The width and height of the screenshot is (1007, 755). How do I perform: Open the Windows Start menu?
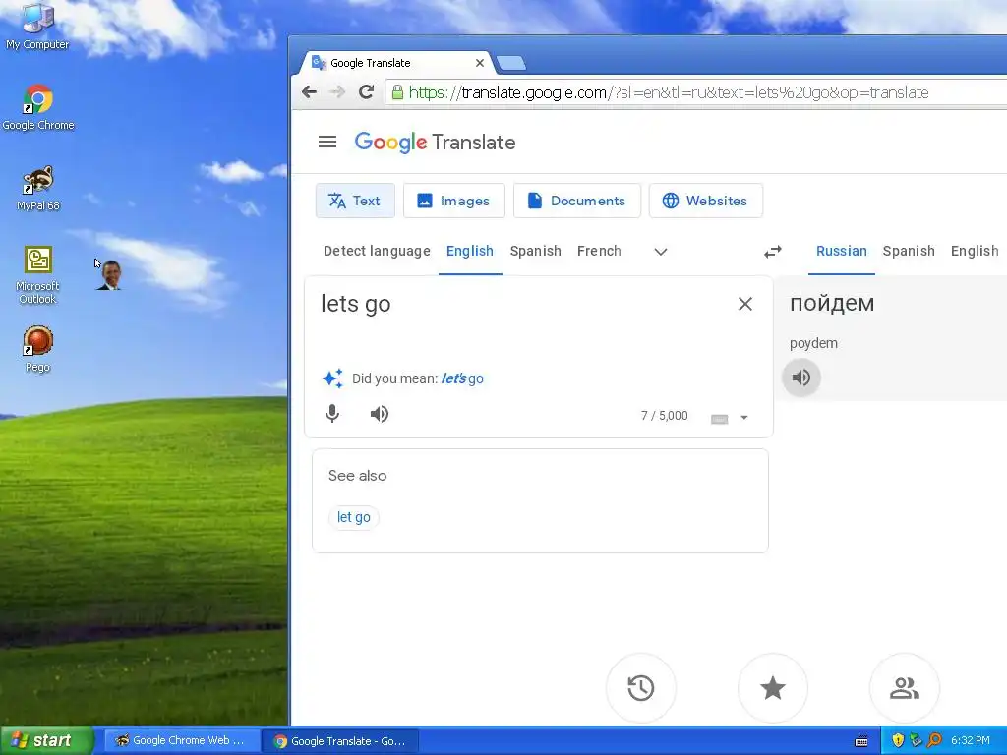(x=46, y=741)
